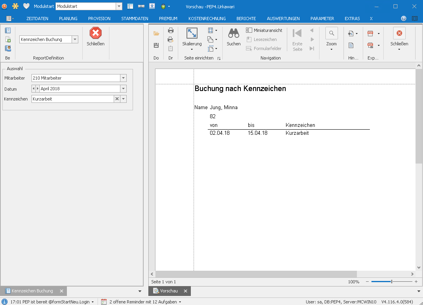This screenshot has width=423, height=305.
Task: Switch to the Vorschau tab
Action: pyautogui.click(x=169, y=291)
